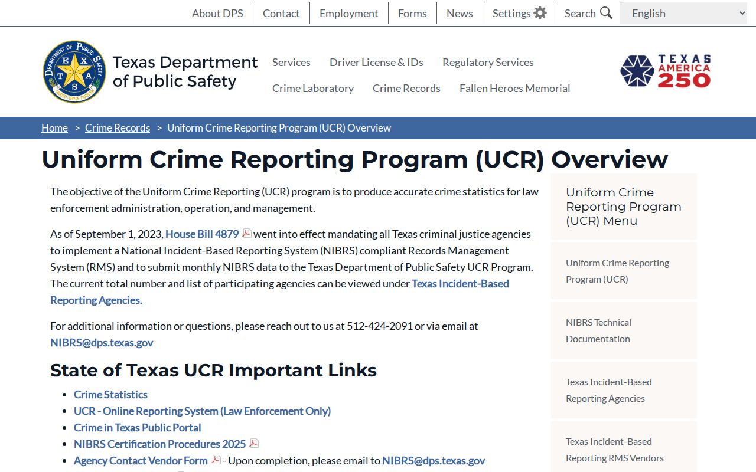The image size is (756, 472).
Task: Open the House Bill 4879 link
Action: [202, 234]
